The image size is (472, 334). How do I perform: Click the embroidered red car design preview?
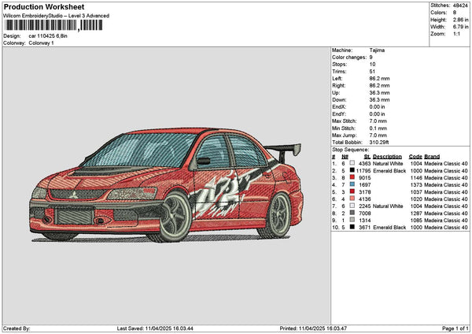(167, 184)
